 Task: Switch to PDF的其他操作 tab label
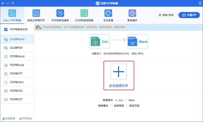(60, 21)
